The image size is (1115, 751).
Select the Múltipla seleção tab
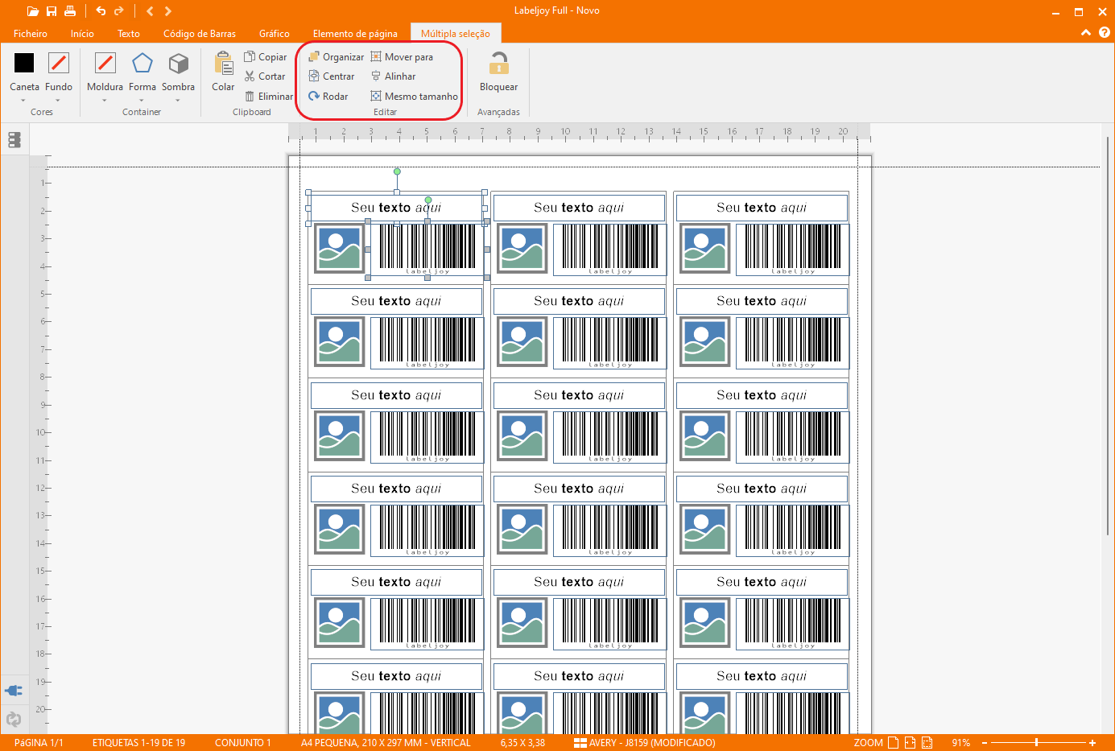tap(456, 34)
